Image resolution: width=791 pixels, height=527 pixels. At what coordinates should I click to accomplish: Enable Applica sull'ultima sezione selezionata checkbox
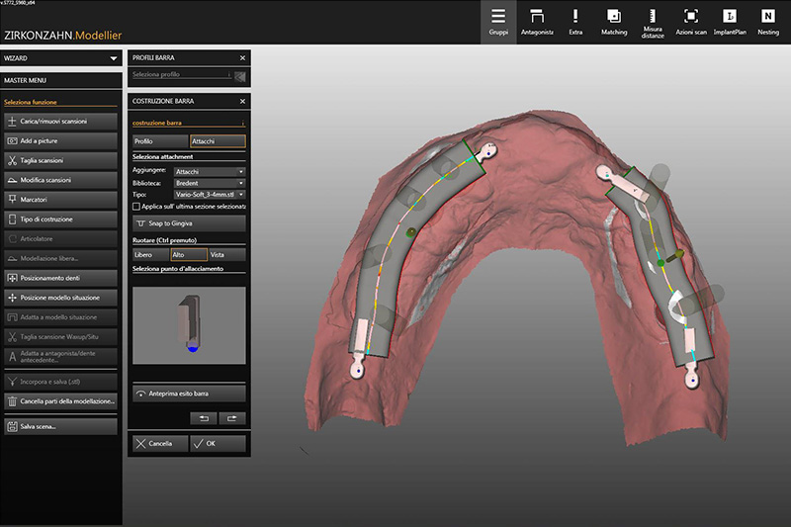click(x=136, y=207)
